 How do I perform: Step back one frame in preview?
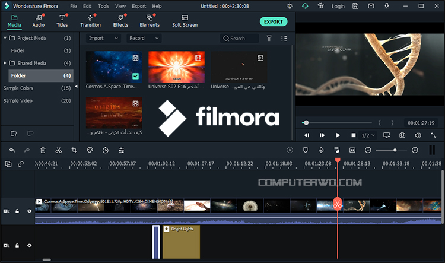307,135
